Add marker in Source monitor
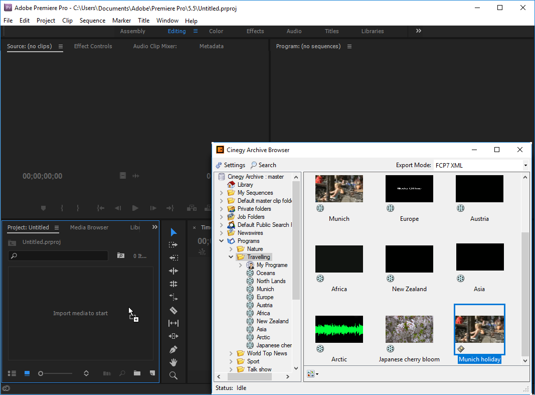The height and width of the screenshot is (395, 535). pyautogui.click(x=43, y=208)
